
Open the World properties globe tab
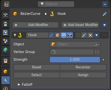click(5, 50)
